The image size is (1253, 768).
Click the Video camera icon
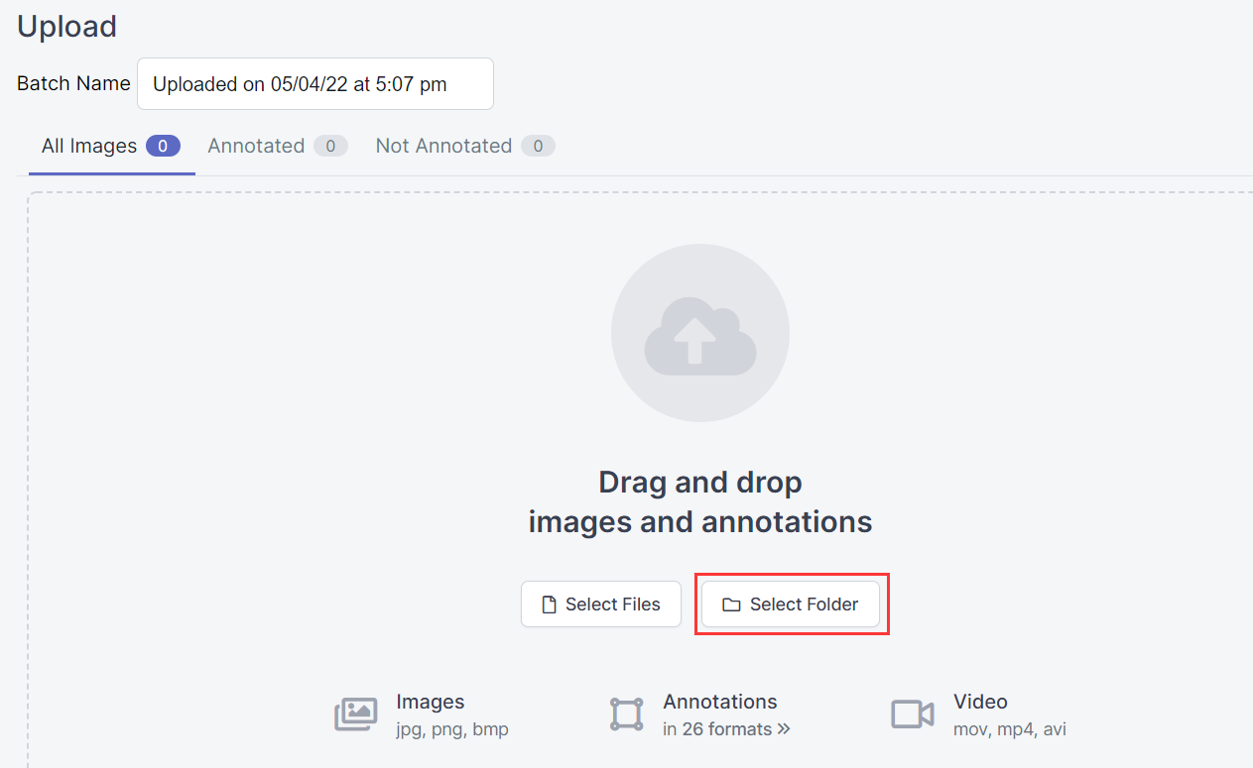[x=913, y=713]
